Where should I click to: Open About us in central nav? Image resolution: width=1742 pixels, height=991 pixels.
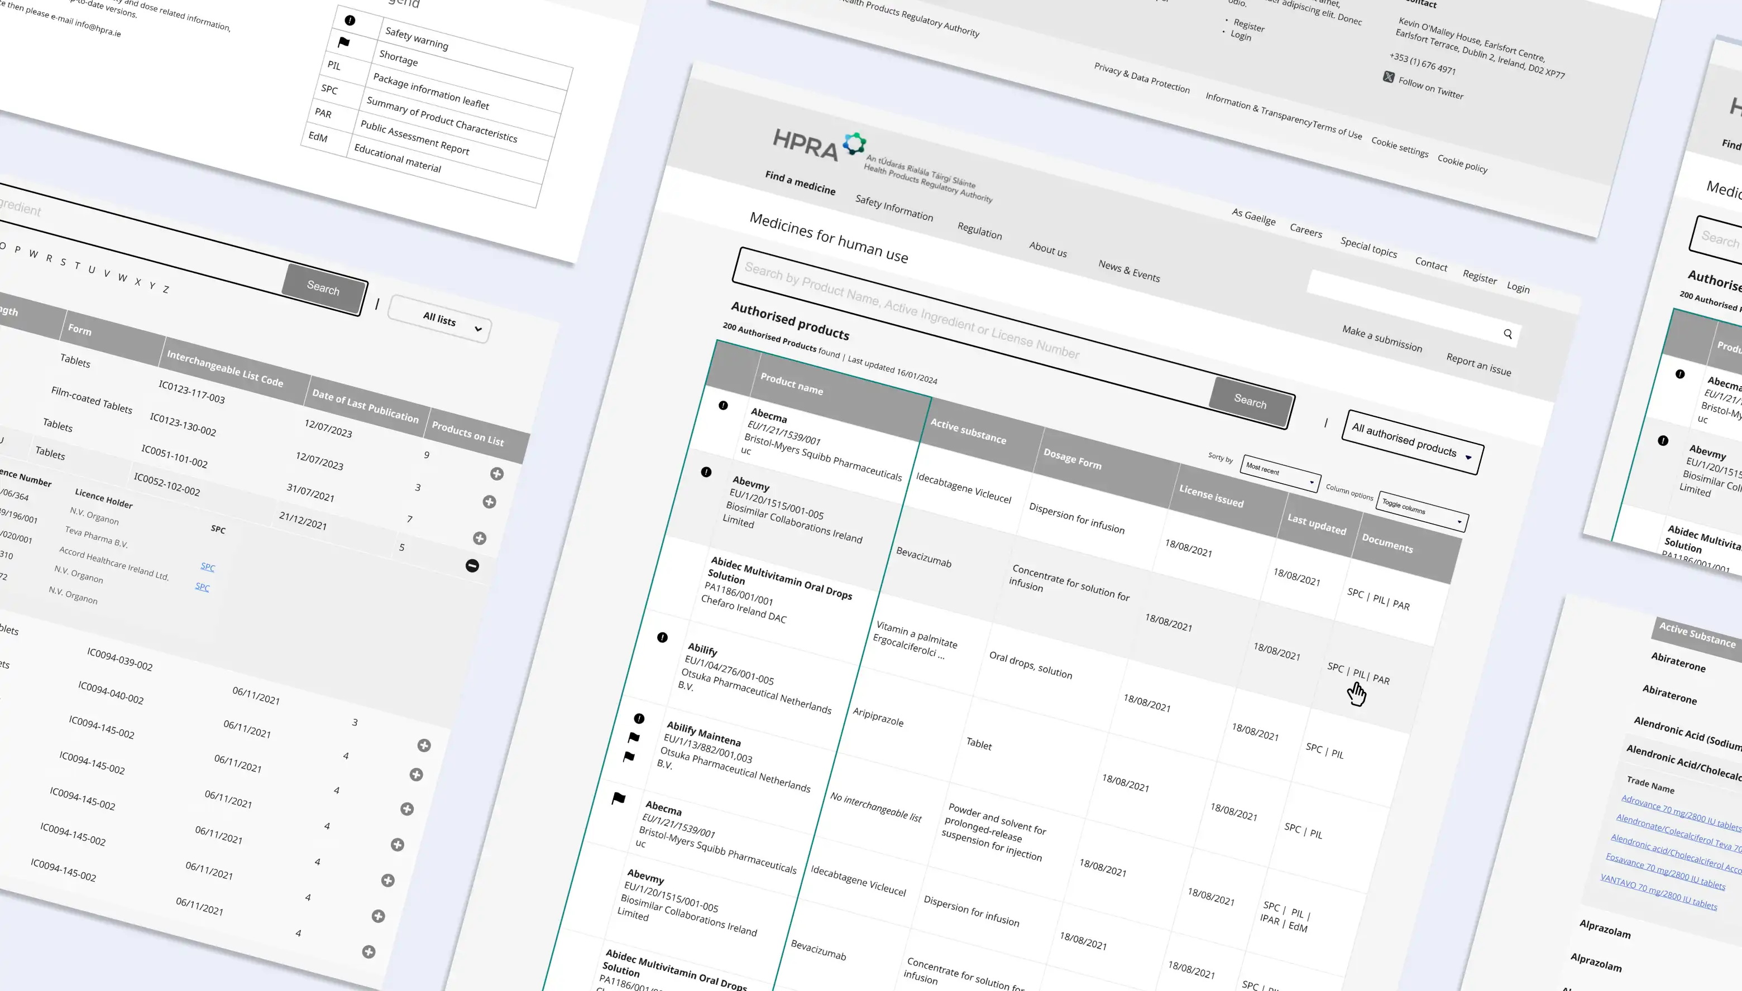(x=1048, y=249)
